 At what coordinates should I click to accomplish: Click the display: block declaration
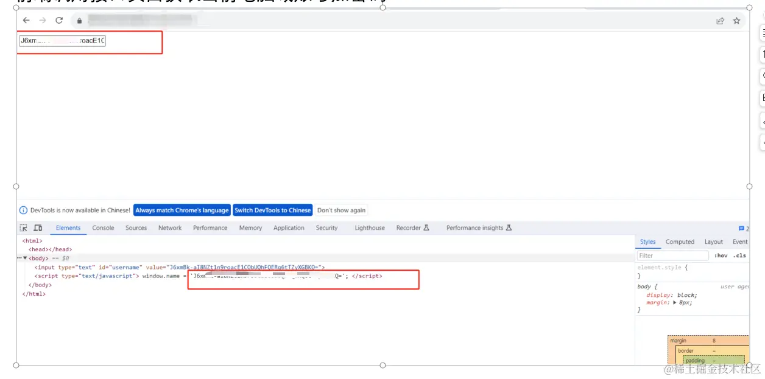pos(672,295)
